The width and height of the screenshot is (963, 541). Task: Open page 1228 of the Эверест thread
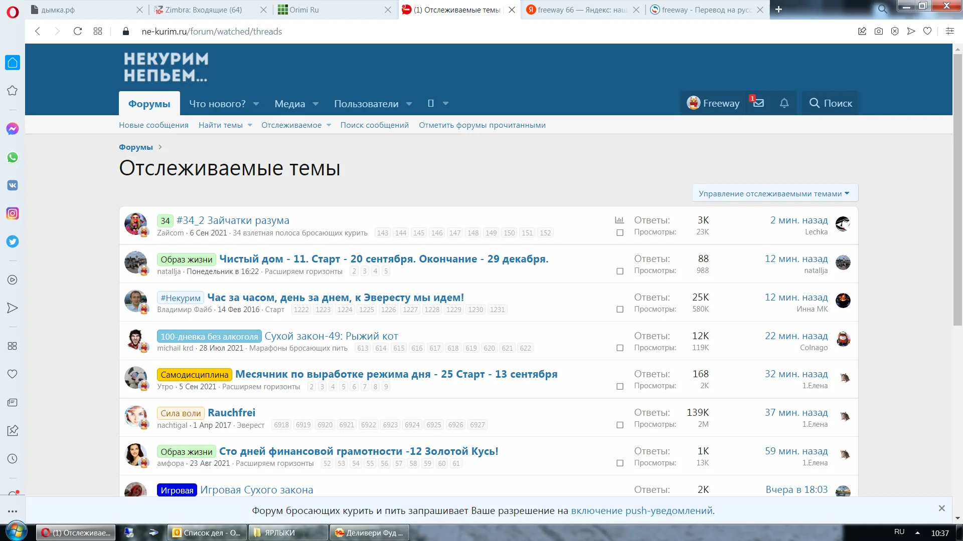[432, 310]
